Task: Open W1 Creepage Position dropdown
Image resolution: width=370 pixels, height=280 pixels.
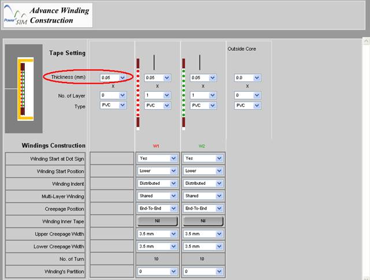Action: pos(157,208)
